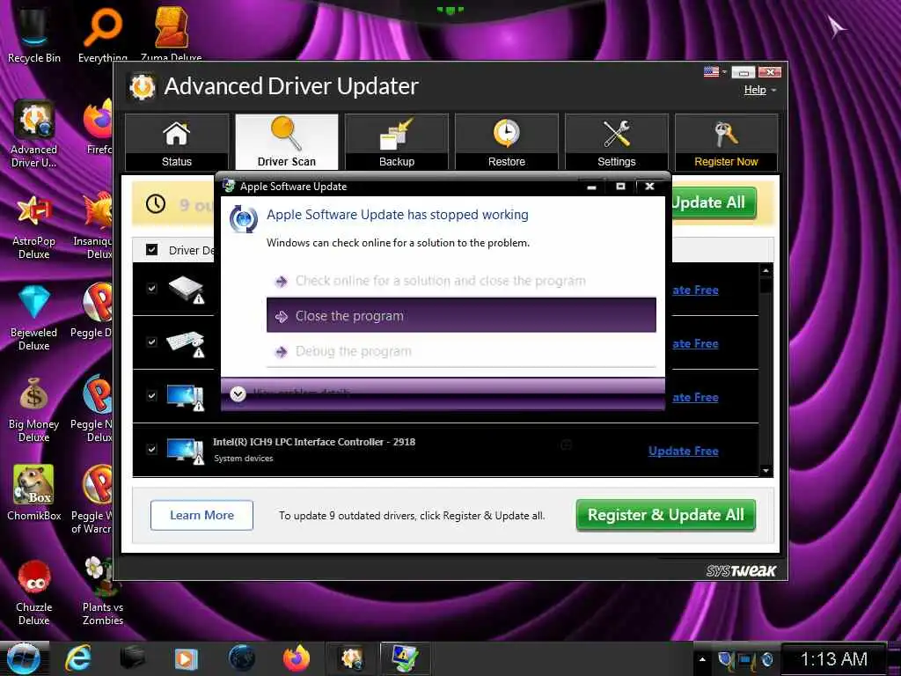
Task: Open Insaniquarium Deluxe desktop icon
Action: [93, 226]
